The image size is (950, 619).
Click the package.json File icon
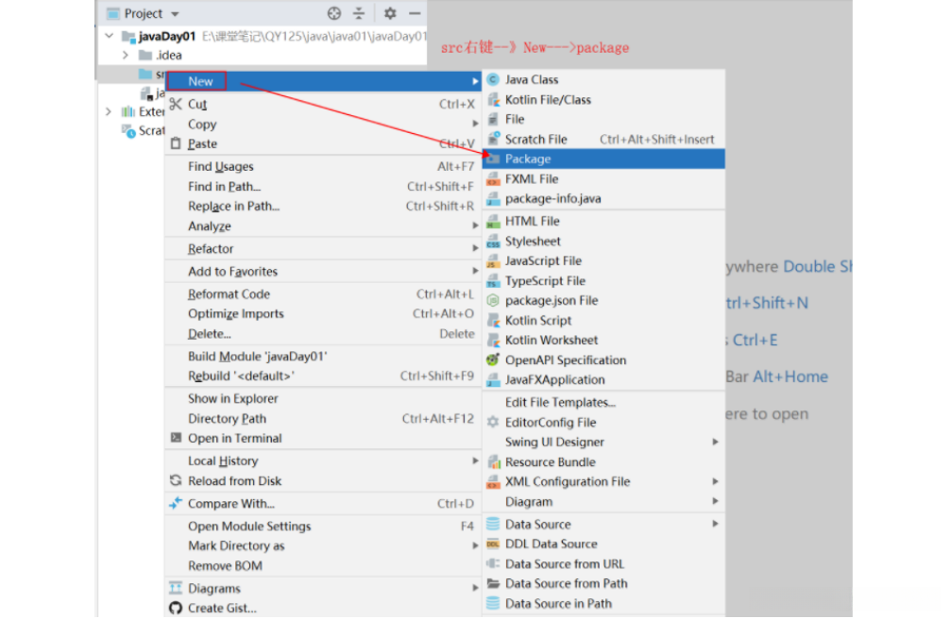tap(493, 300)
